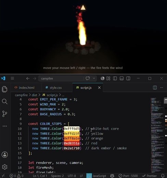167x178 pixels.
Task: Toggle the primary side bar
Action: [115, 78]
